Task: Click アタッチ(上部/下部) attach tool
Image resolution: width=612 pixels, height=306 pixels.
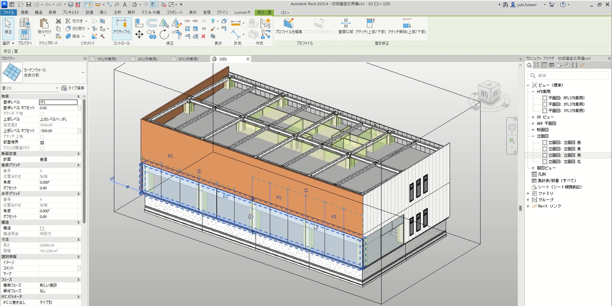Action: (371, 27)
